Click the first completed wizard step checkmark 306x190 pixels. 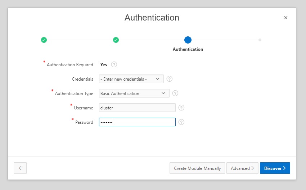tap(44, 40)
